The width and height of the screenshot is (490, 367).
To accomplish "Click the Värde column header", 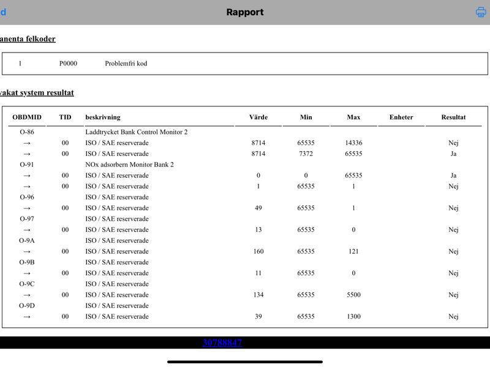I will pos(258,117).
